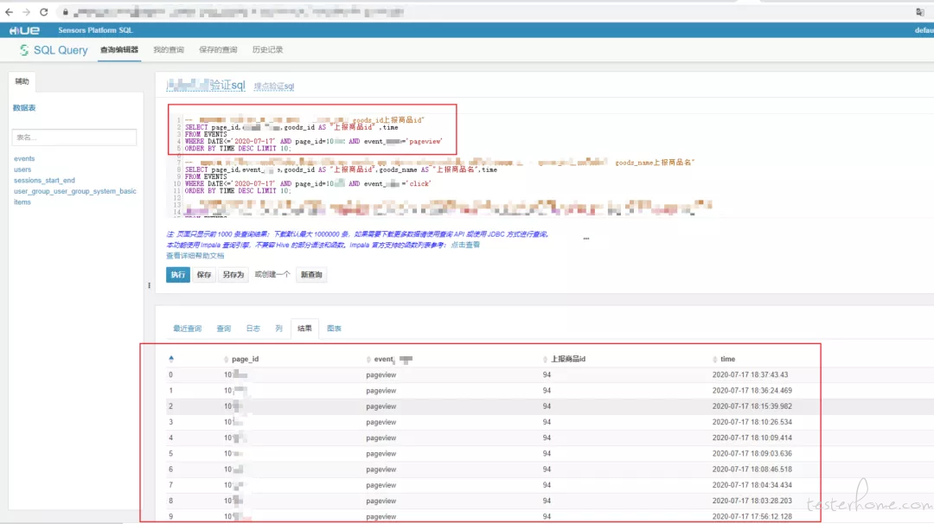
Task: Click the 保存 save button
Action: tap(204, 274)
